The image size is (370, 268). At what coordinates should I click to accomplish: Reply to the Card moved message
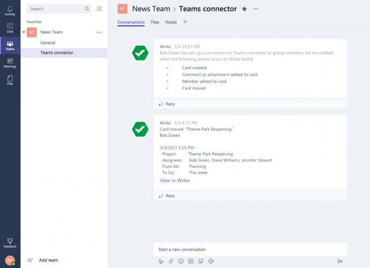pos(166,196)
